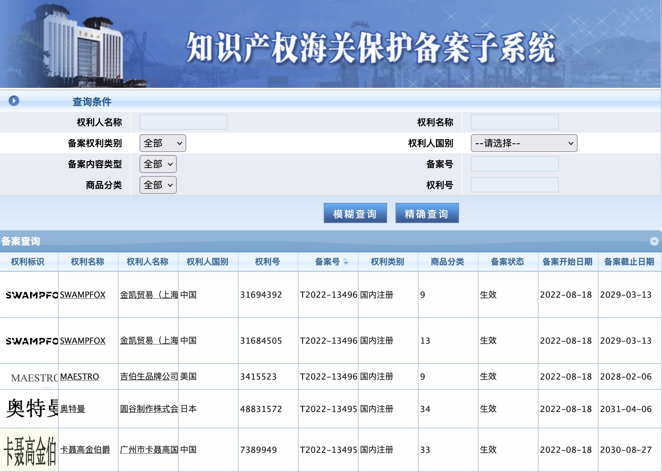662x472 pixels.
Task: Open the 商品分类 dropdown
Action: [158, 185]
